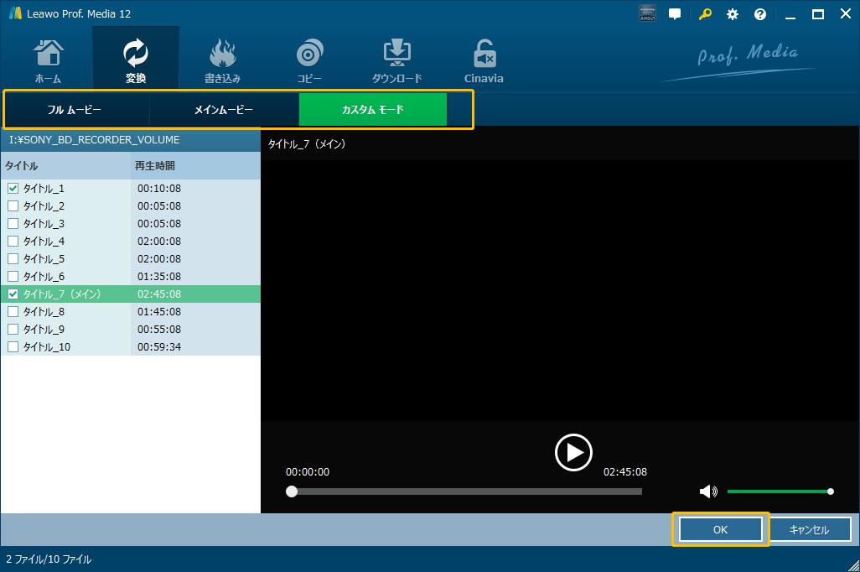Check タイトル_2 checkbox
Screen dimensions: 860x572
13,205
